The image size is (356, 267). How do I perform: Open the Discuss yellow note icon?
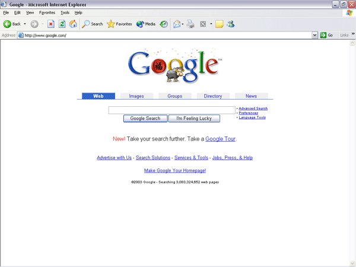219,24
